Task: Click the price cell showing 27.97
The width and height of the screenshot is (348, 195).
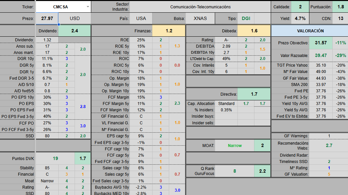Action: 47,18
